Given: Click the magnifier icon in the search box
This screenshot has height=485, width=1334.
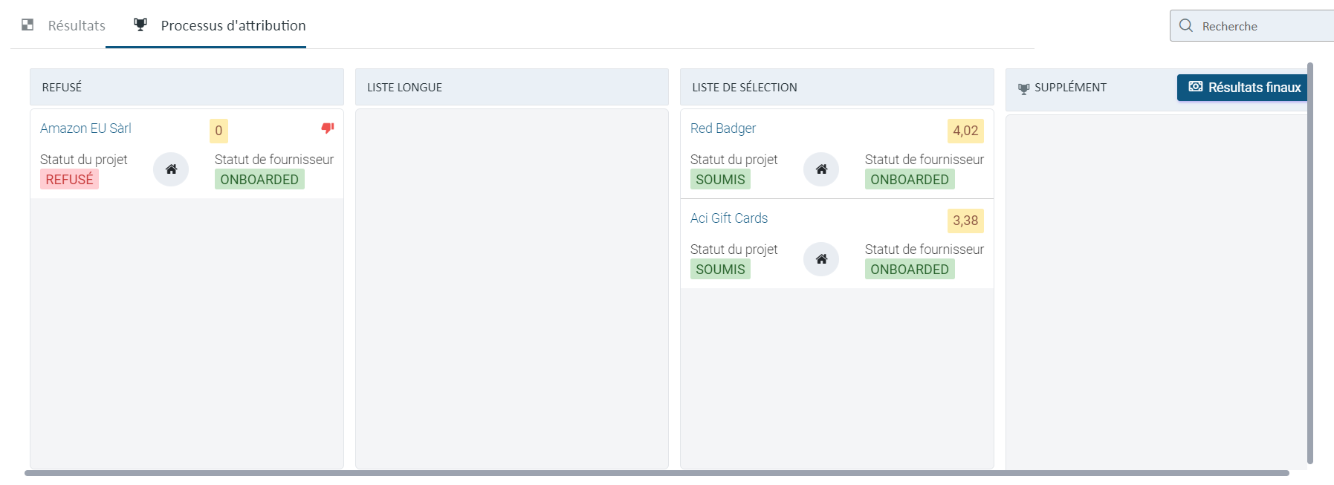Looking at the screenshot, I should [1186, 25].
